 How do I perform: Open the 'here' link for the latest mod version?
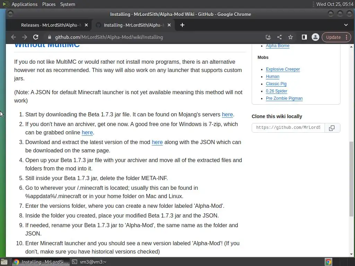pyautogui.click(x=157, y=142)
